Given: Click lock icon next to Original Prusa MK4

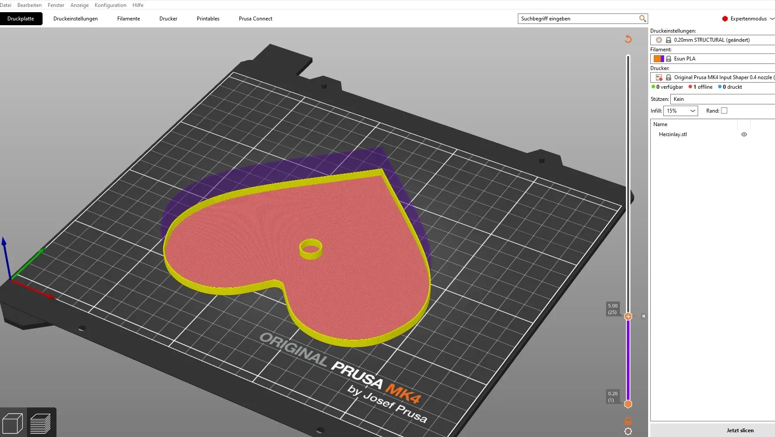Looking at the screenshot, I should coord(669,77).
